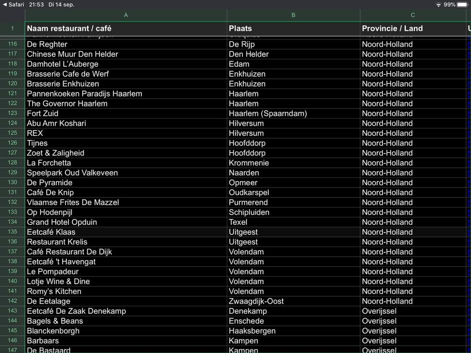Select cell 'Op Hodenpijl'
This screenshot has height=353, width=471.
(126, 212)
